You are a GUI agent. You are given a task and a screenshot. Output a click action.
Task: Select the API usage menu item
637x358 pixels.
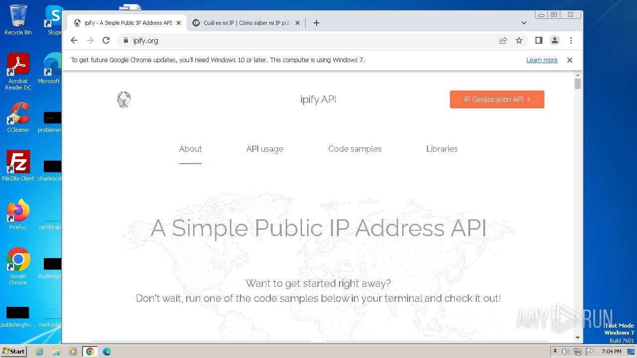pyautogui.click(x=265, y=149)
